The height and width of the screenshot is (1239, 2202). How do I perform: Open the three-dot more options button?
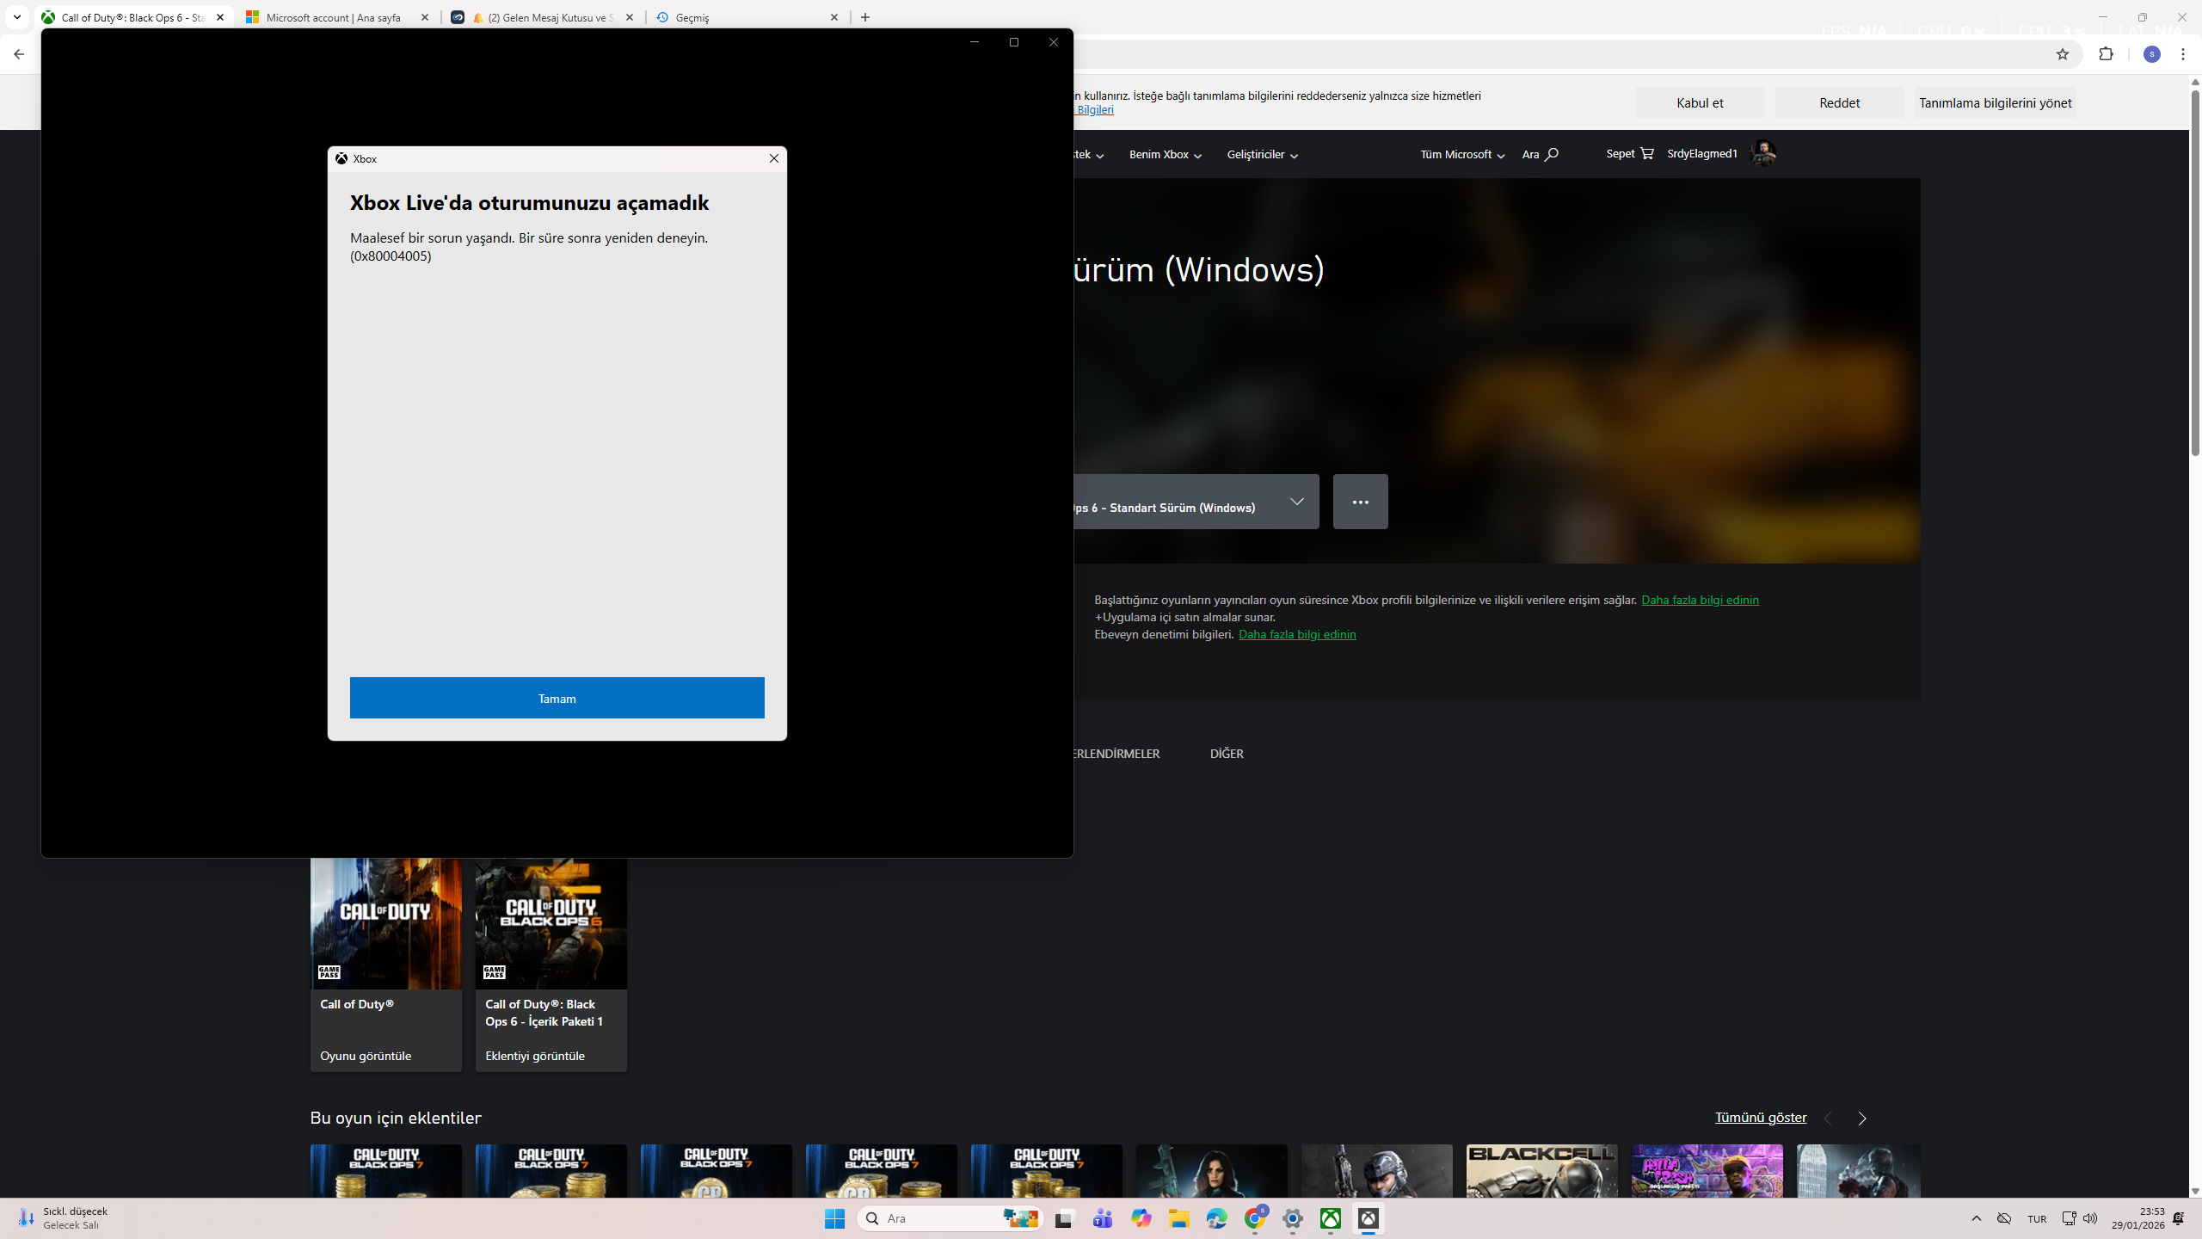(1360, 502)
